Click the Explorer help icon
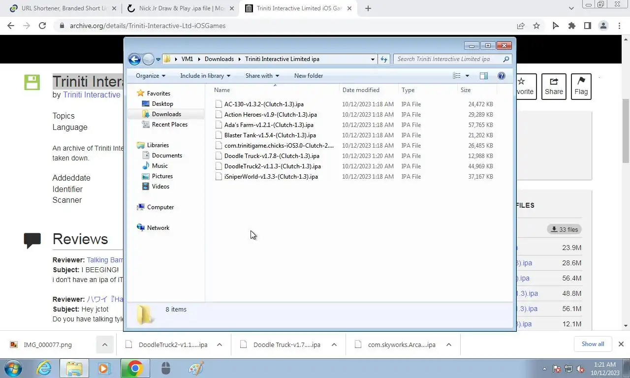 (502, 76)
